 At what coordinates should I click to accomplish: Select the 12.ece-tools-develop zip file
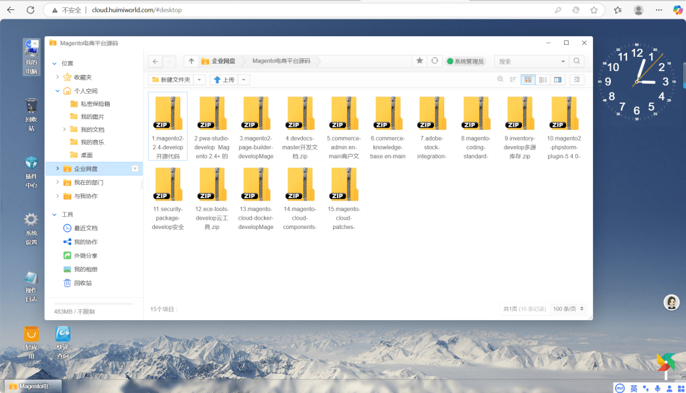coord(212,197)
